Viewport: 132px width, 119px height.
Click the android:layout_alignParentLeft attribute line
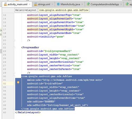(55, 19)
